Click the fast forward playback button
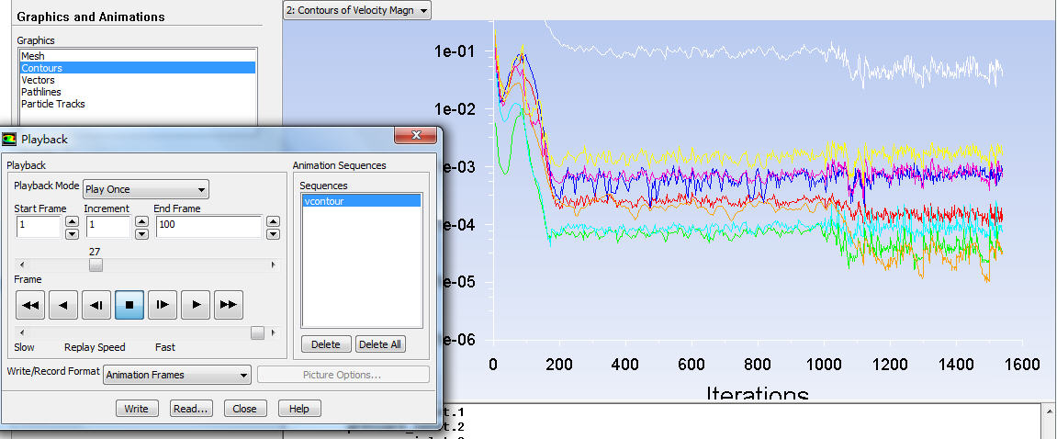This screenshot has height=439, width=1057. pos(228,305)
